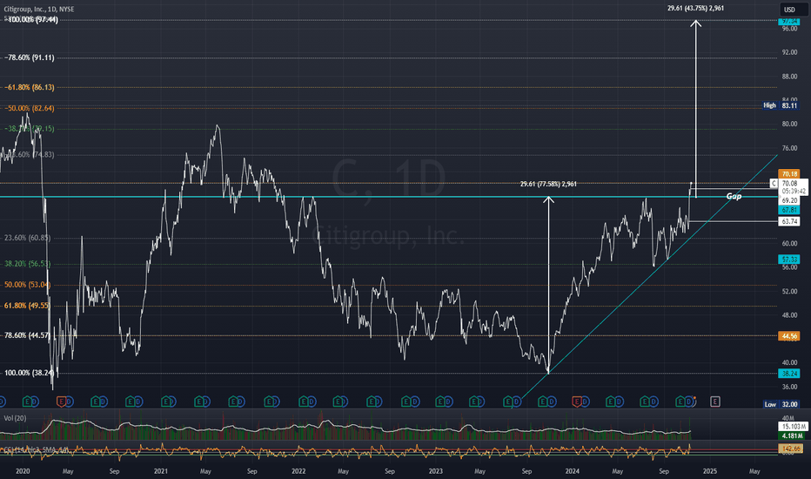811x479 pixels.
Task: Click the 142.66 CCI value tag
Action: (790, 449)
